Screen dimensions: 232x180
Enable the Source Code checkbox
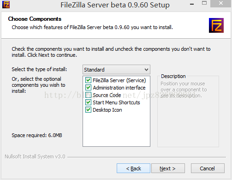(88, 95)
